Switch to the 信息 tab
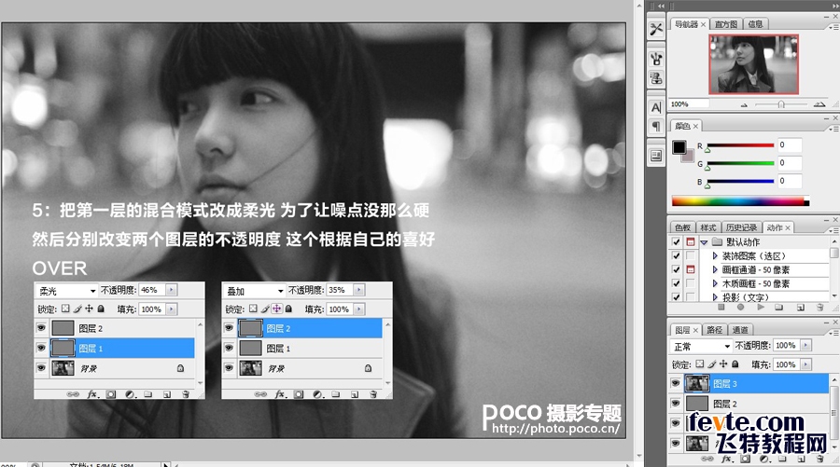840x467 pixels. tap(755, 24)
